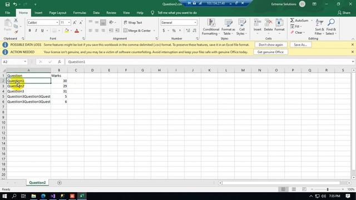The image size is (356, 200).
Task: Toggle Underline formatting
Action: (42, 31)
